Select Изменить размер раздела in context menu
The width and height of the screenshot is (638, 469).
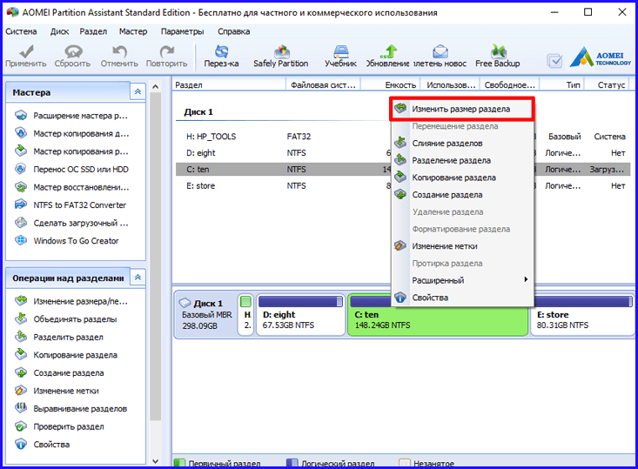[462, 109]
